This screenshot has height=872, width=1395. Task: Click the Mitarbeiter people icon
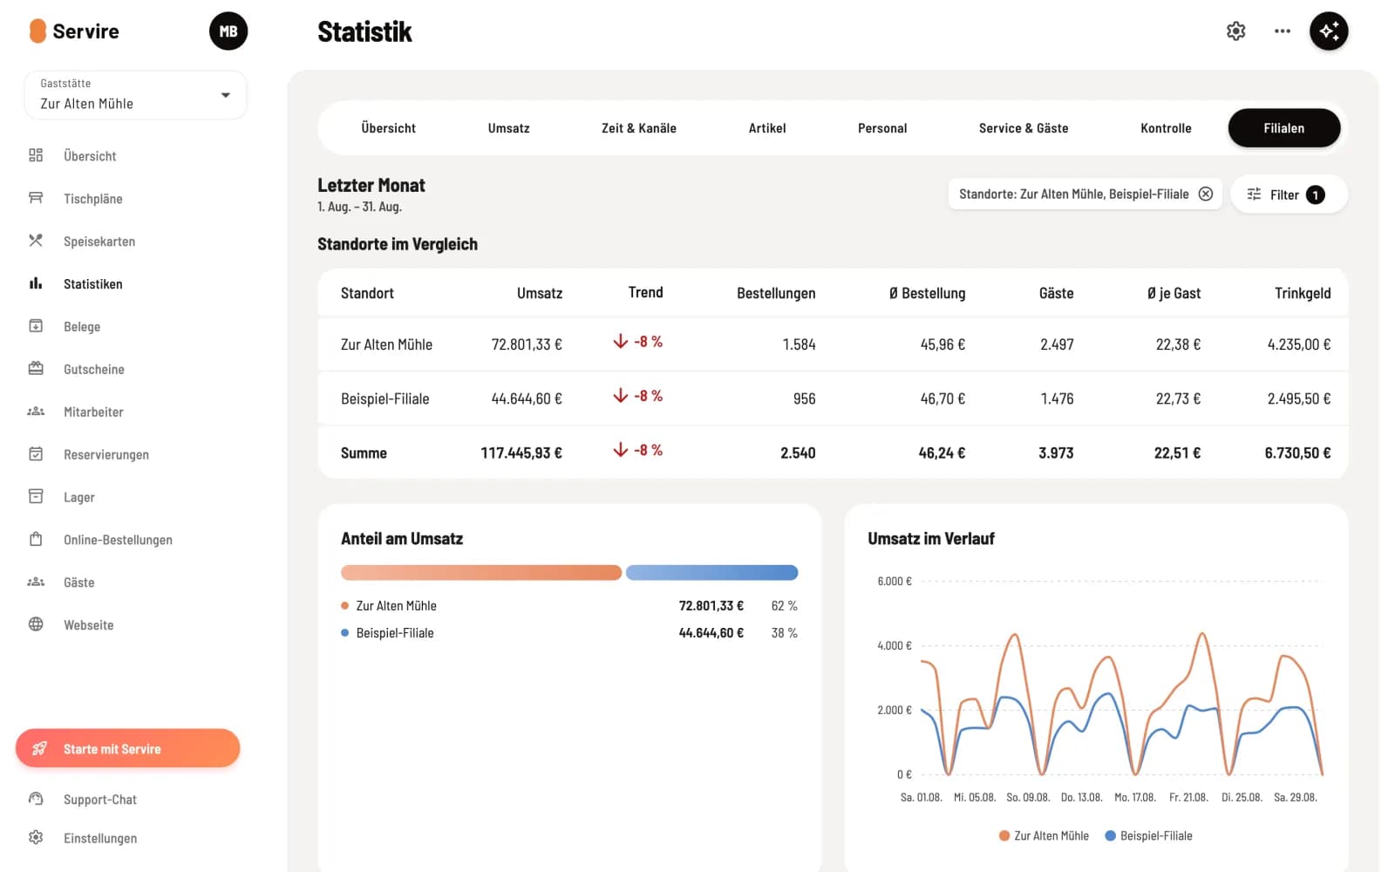coord(36,412)
